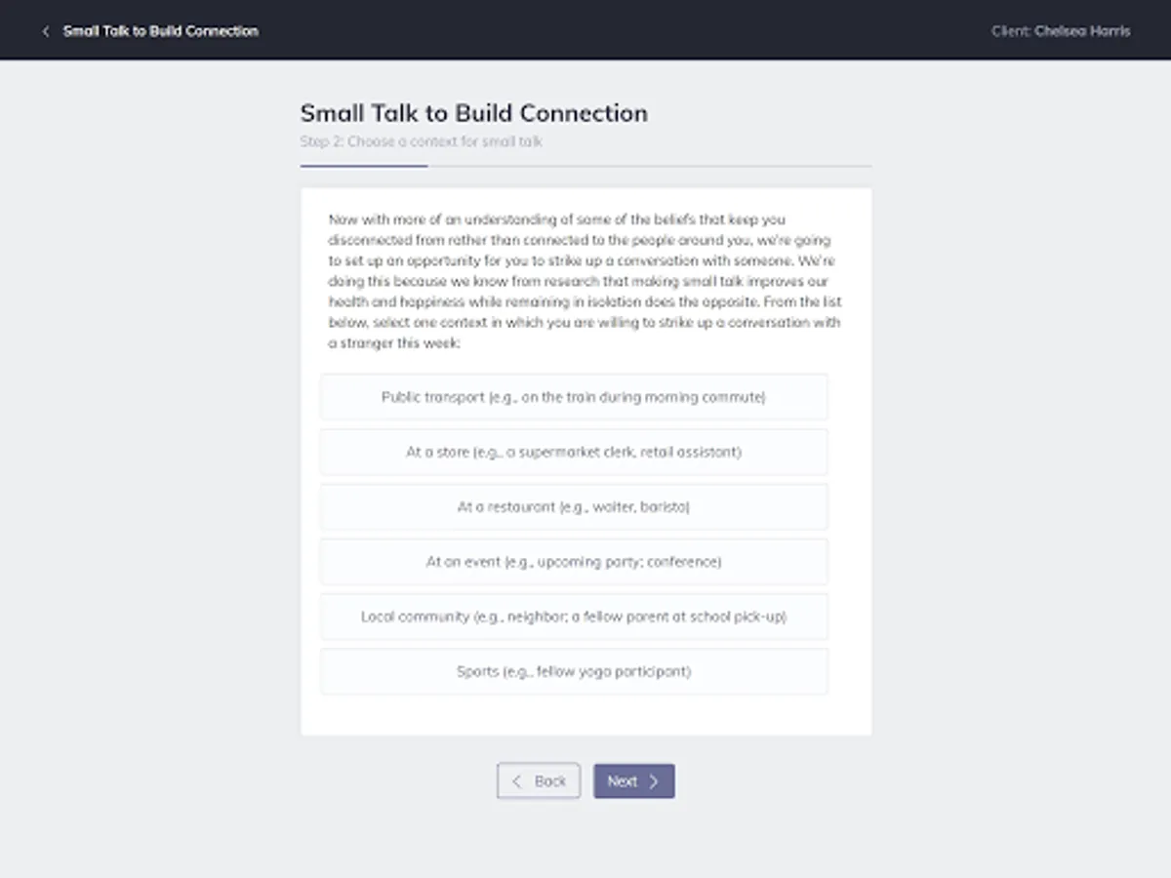
Task: Click the instruction paragraph about small talk
Action: [x=585, y=281]
